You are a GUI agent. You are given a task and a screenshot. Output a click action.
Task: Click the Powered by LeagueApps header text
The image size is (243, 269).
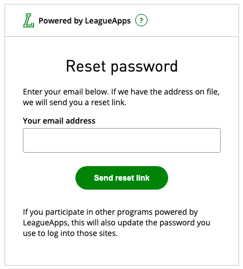(x=84, y=21)
